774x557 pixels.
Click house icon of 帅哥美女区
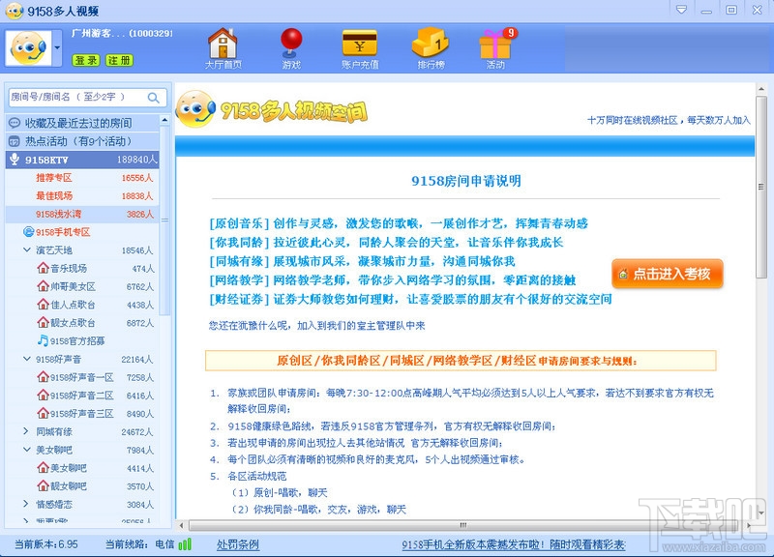43,286
